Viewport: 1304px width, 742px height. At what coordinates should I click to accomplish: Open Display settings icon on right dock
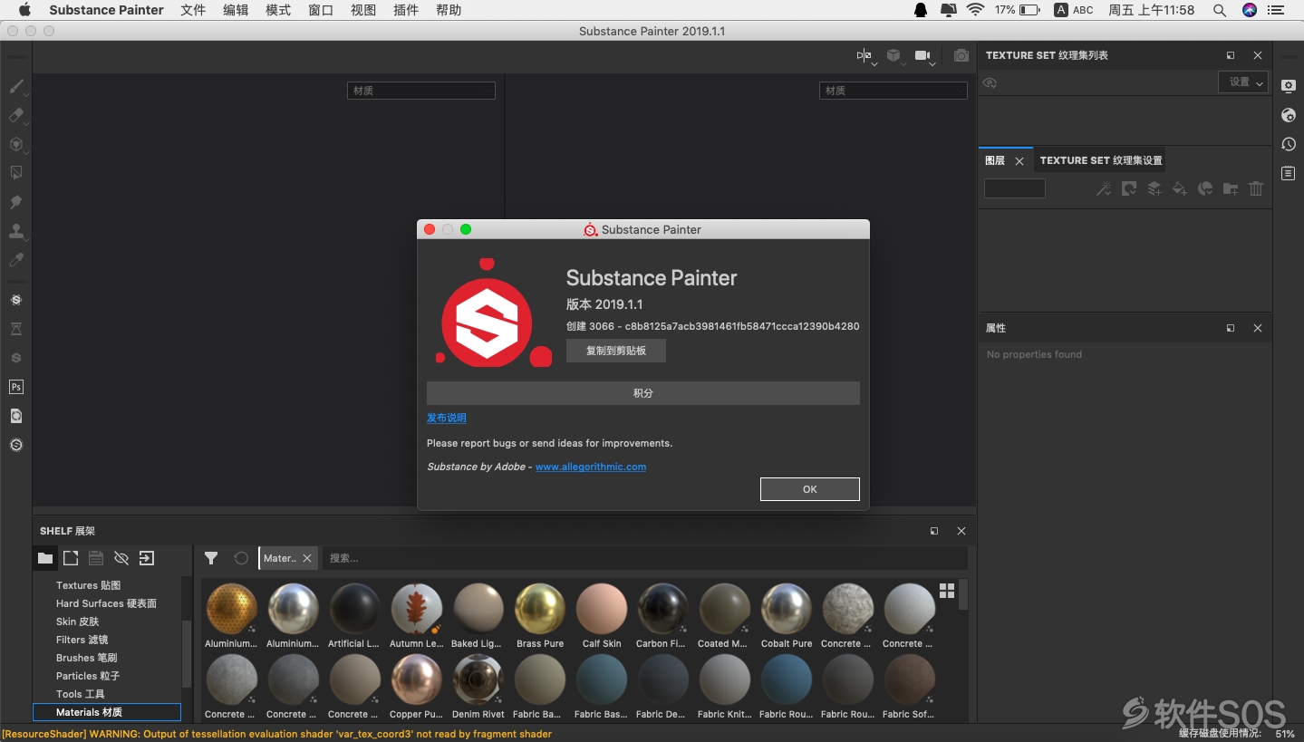point(1289,86)
